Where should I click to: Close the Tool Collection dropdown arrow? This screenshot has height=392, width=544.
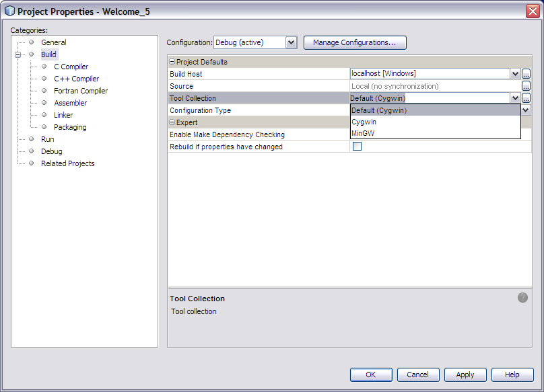pyautogui.click(x=515, y=98)
